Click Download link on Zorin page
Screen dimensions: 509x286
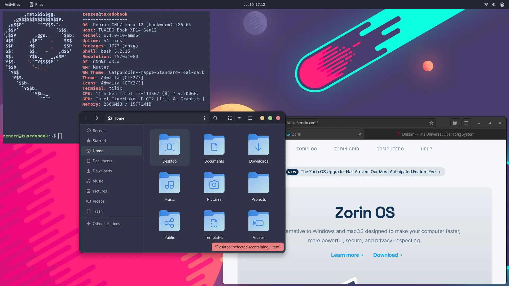pyautogui.click(x=388, y=255)
